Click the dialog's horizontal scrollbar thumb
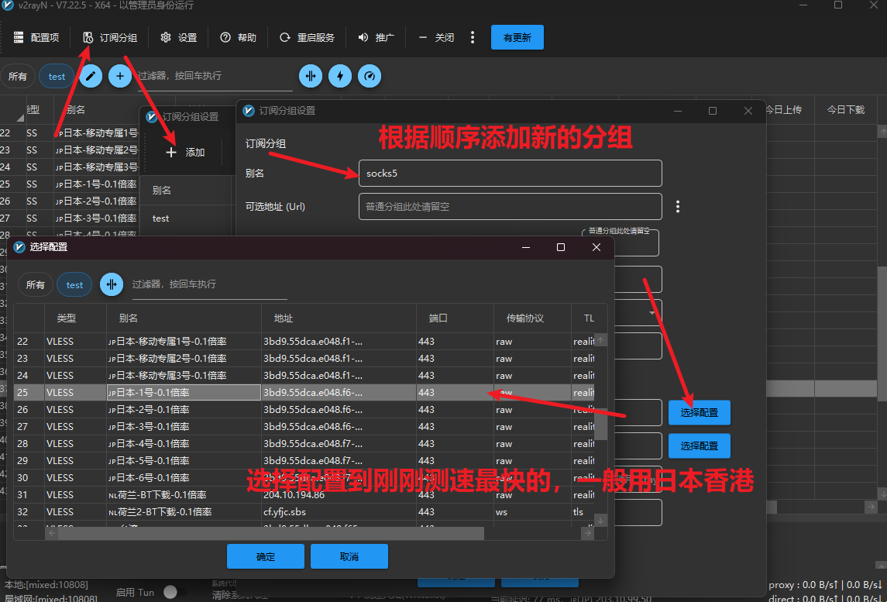The image size is (887, 602). (x=270, y=533)
